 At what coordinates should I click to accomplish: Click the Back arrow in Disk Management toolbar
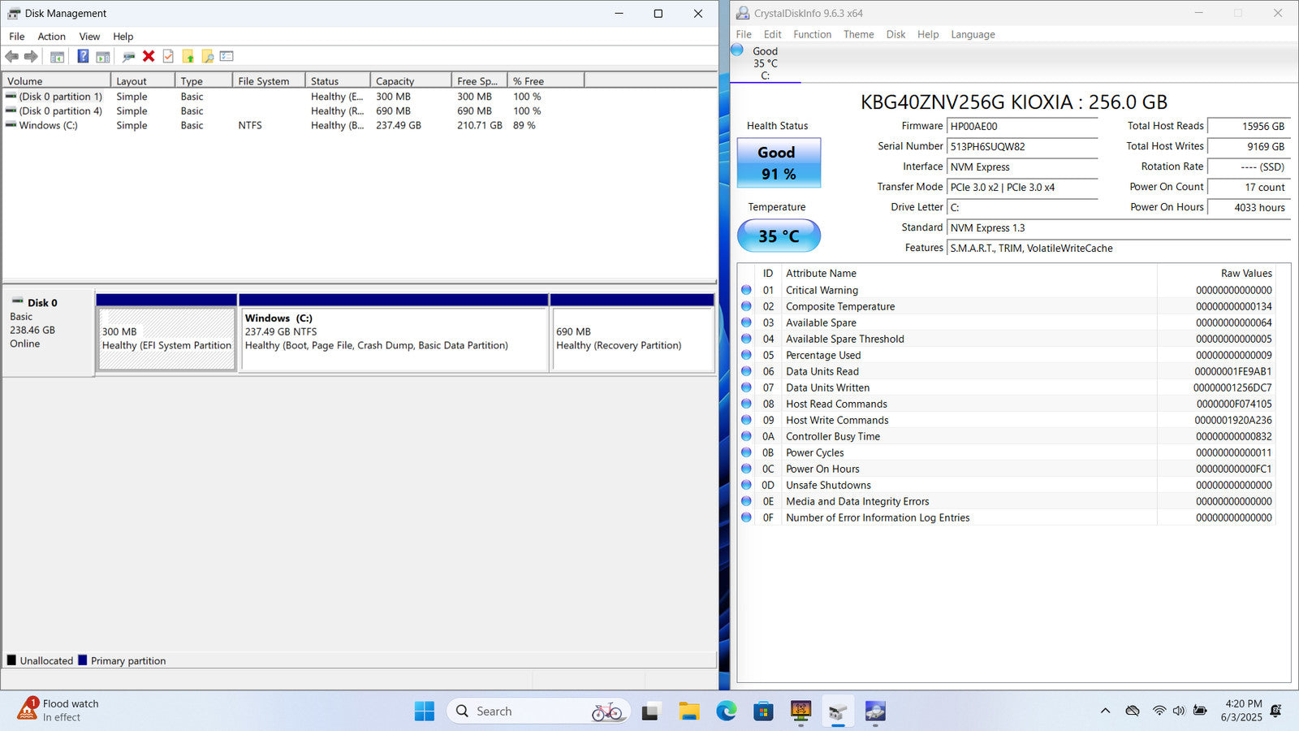click(x=11, y=57)
